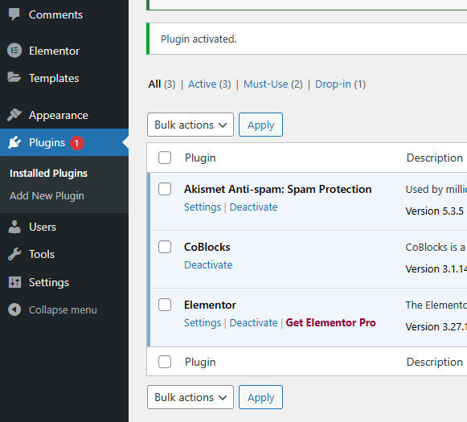Click the Settings sliders icon in sidebar
Image resolution: width=467 pixels, height=422 pixels.
click(14, 281)
